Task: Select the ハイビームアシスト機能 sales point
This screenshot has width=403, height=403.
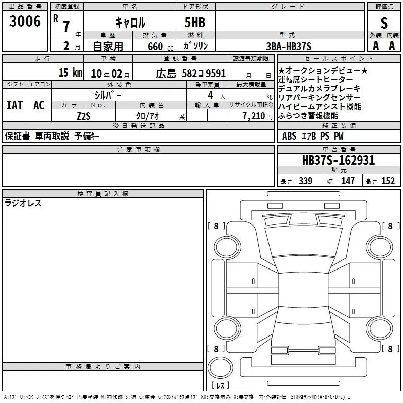Action: click(x=320, y=107)
